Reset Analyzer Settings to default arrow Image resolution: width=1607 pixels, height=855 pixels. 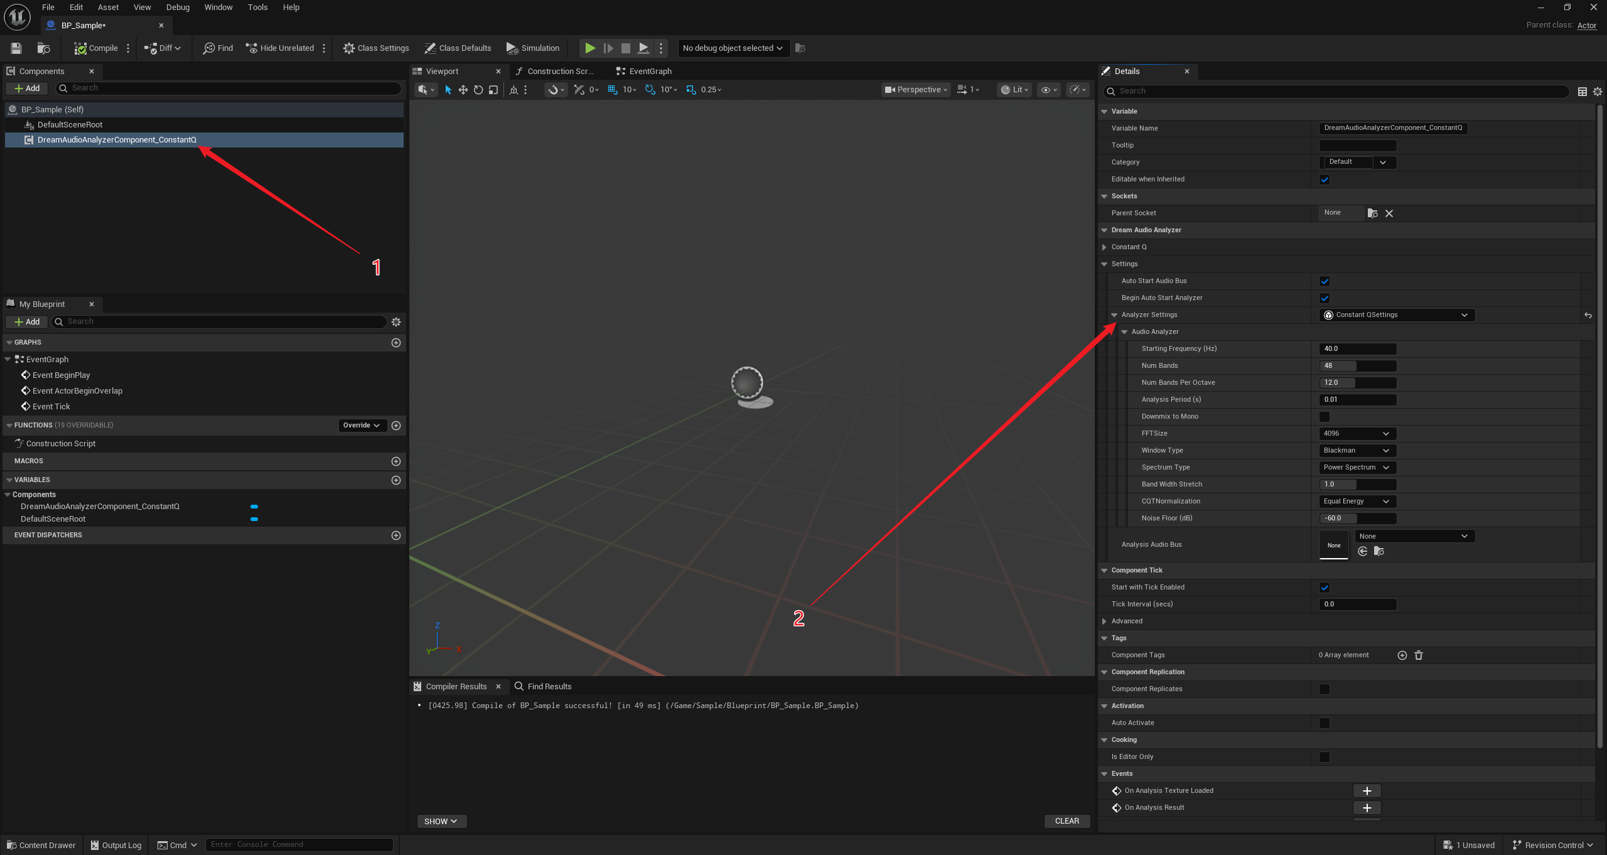(1588, 315)
